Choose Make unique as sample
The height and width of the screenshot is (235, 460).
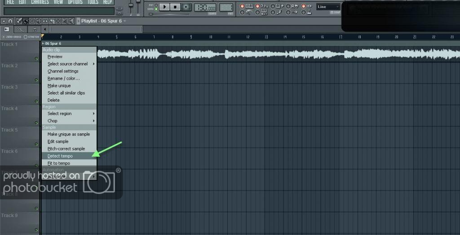pos(69,134)
